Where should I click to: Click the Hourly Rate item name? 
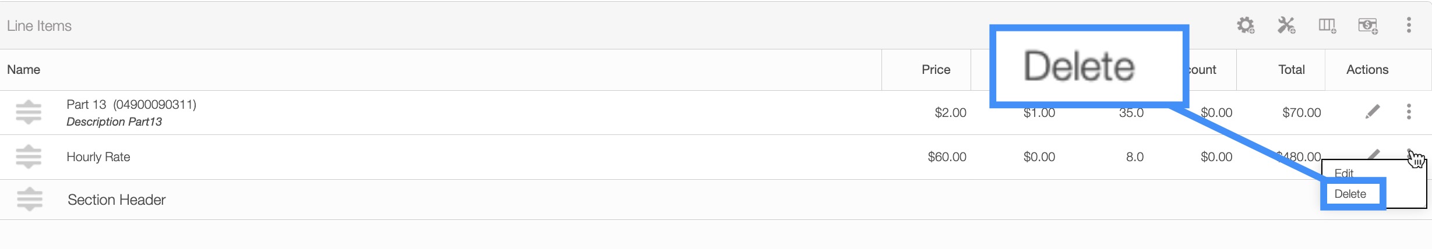coord(98,157)
